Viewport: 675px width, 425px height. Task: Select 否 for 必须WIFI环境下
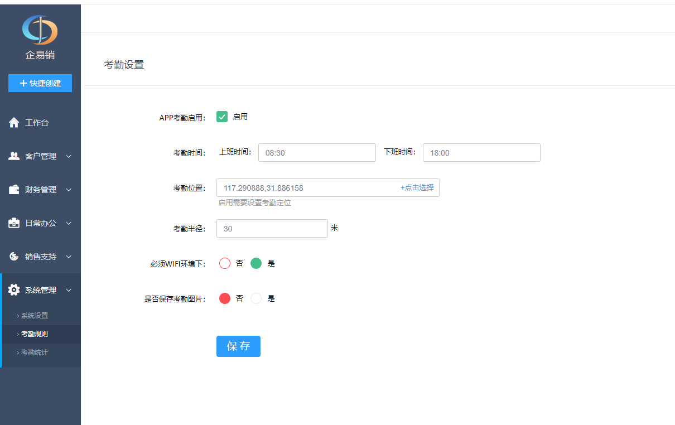tap(225, 263)
